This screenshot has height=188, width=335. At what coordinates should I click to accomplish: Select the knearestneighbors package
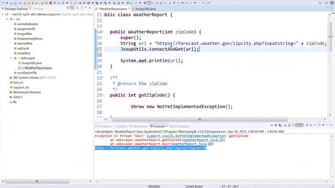pyautogui.click(x=28, y=39)
